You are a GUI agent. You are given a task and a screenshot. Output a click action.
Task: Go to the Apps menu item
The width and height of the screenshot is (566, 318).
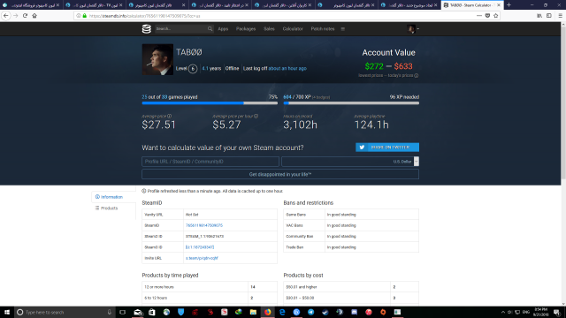(x=223, y=29)
